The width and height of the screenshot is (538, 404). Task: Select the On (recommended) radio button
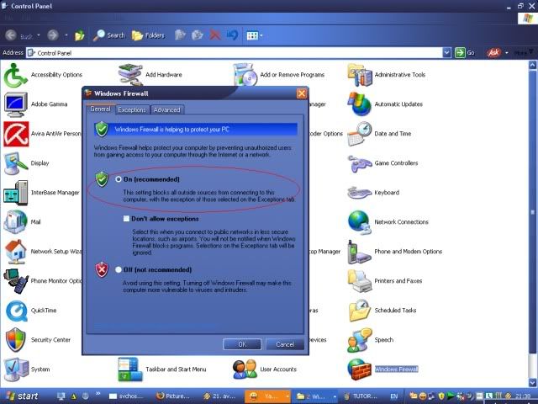click(x=119, y=179)
